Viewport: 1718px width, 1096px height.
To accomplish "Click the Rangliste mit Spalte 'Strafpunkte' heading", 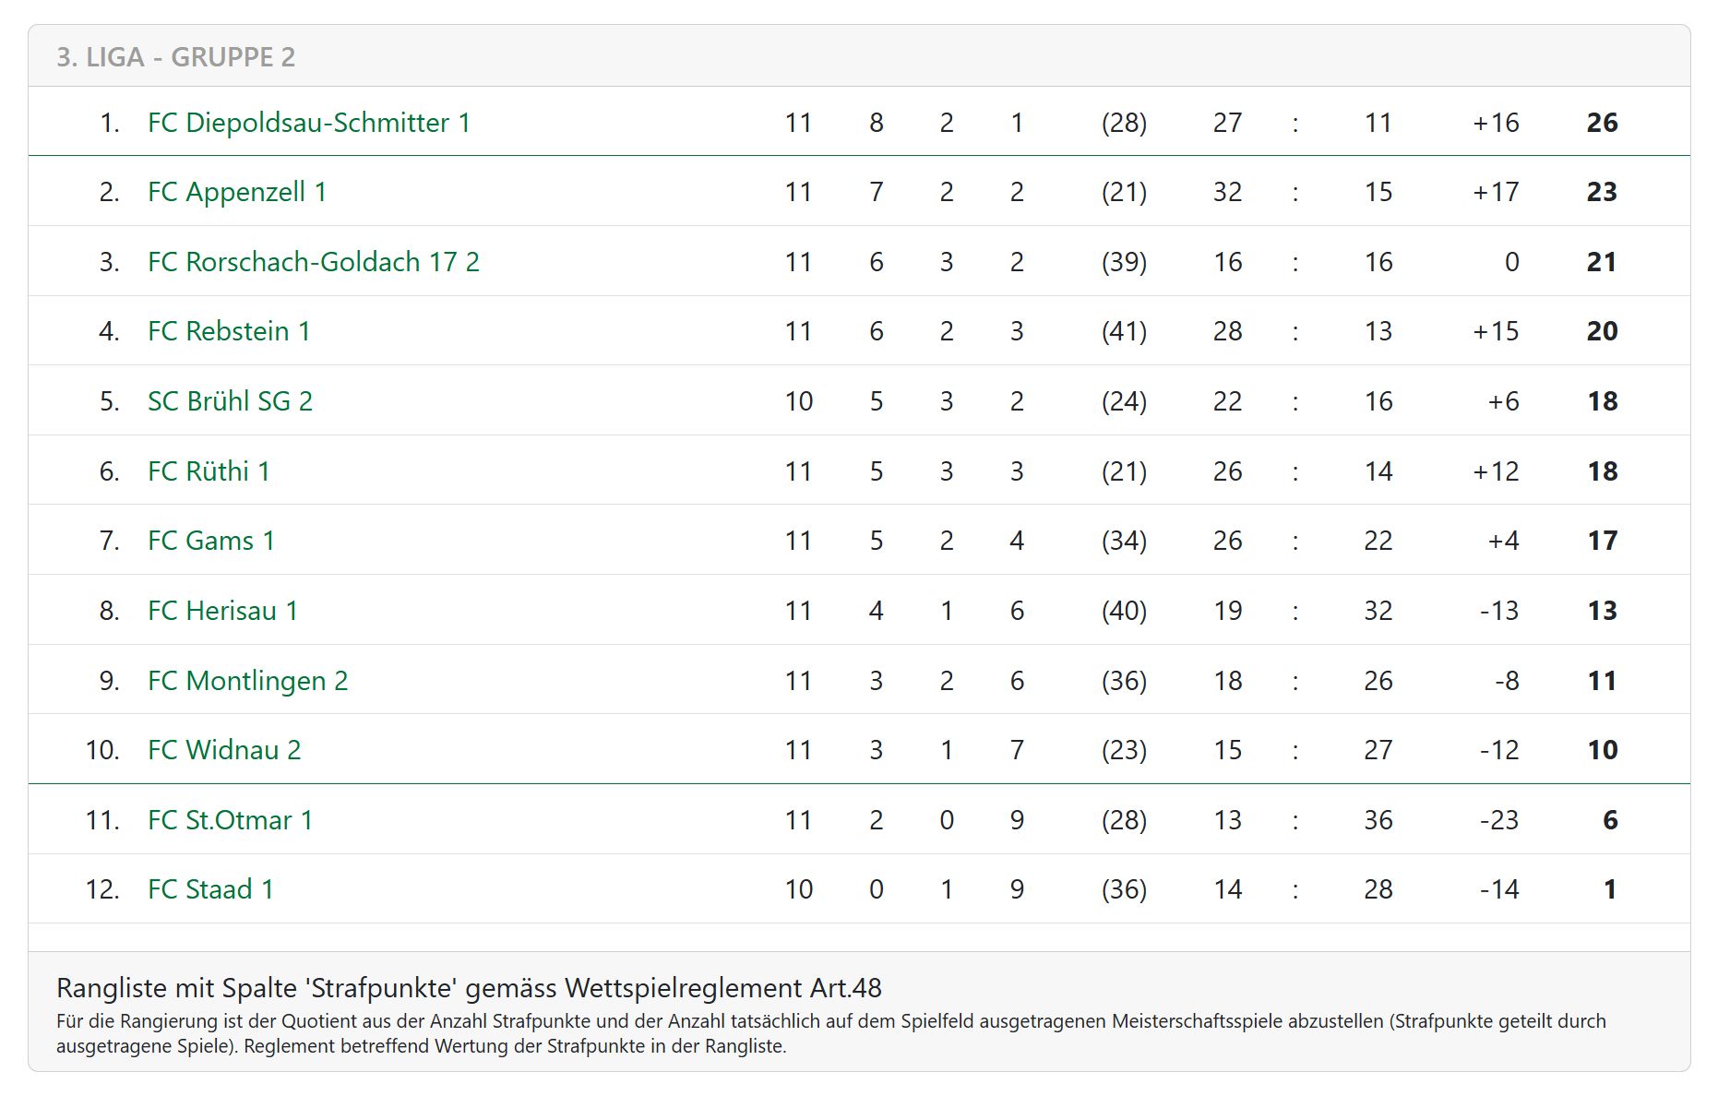I will (469, 988).
